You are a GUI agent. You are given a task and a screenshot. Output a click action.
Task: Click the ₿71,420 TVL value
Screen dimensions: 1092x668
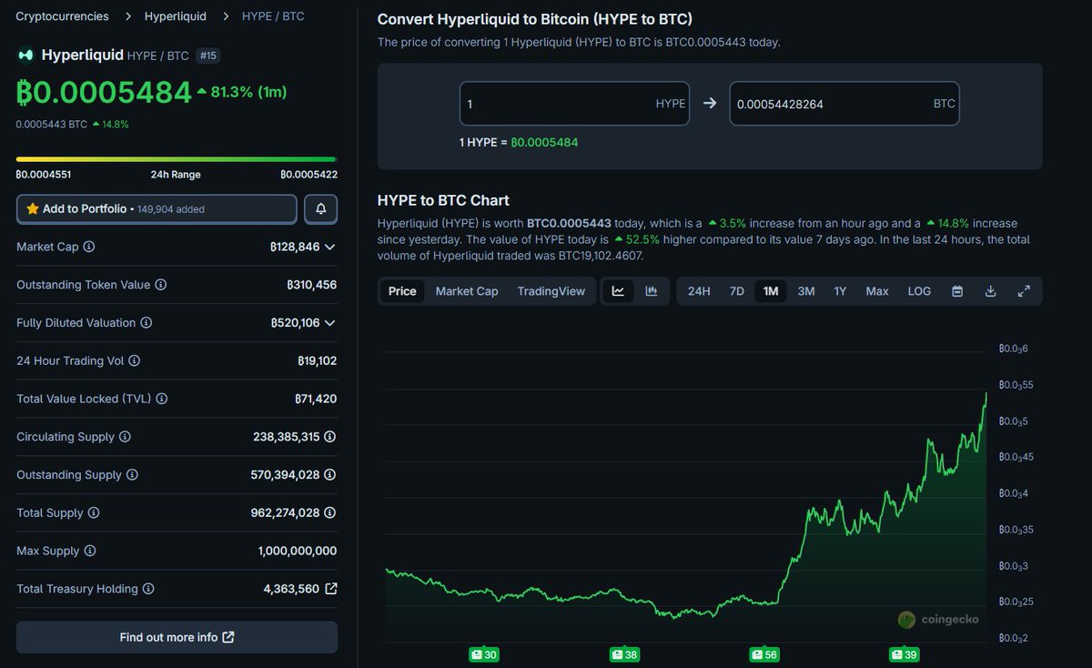[316, 399]
